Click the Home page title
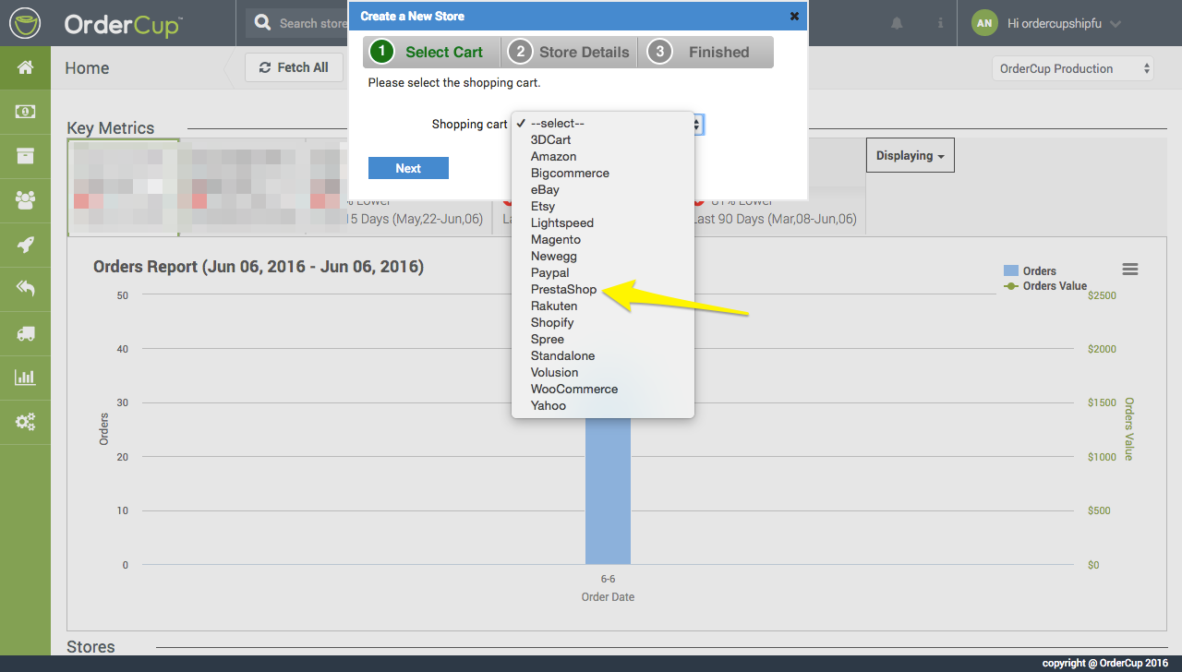The image size is (1182, 672). 87,68
